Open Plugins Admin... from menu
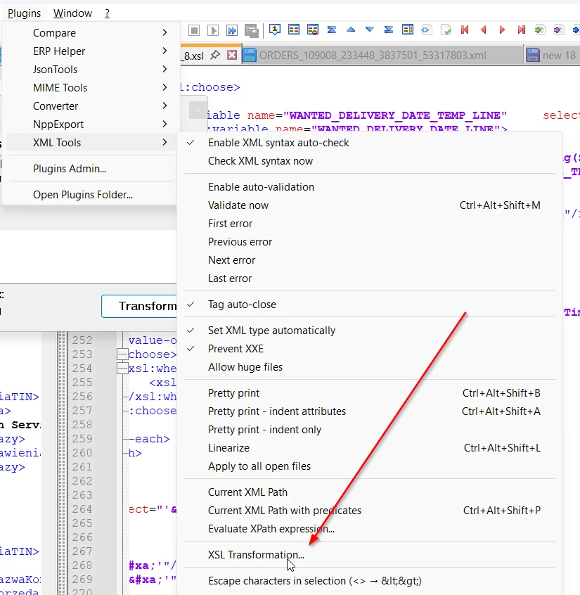 point(70,169)
